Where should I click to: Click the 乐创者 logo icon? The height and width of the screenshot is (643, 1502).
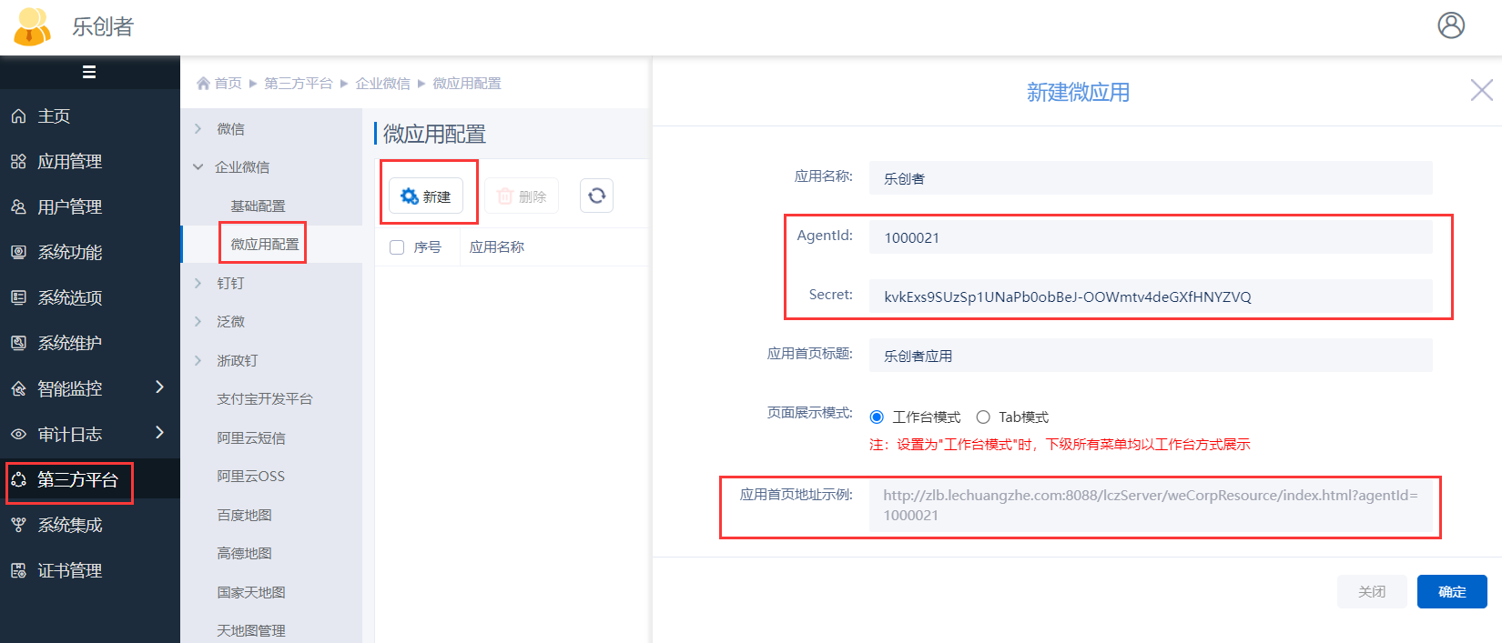[x=33, y=26]
